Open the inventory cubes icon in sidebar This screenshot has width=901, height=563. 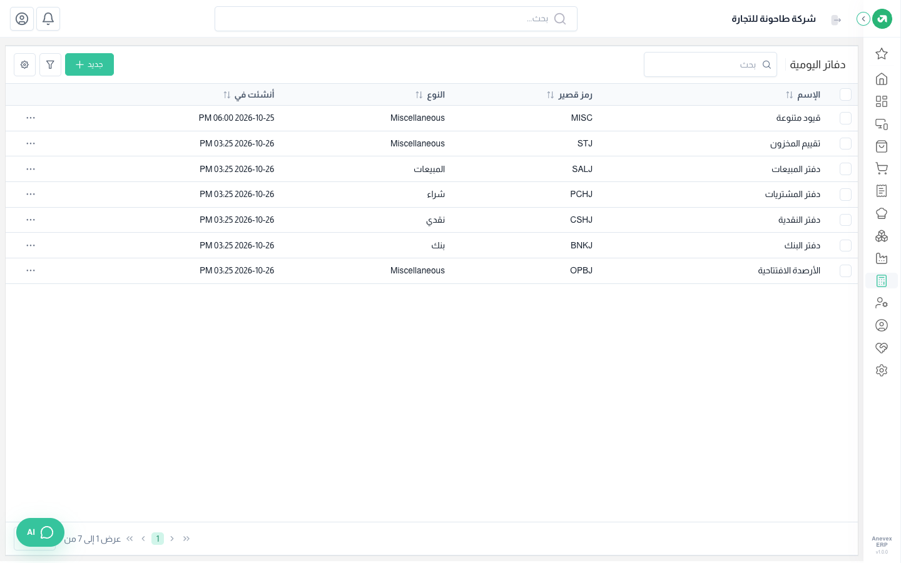882,236
